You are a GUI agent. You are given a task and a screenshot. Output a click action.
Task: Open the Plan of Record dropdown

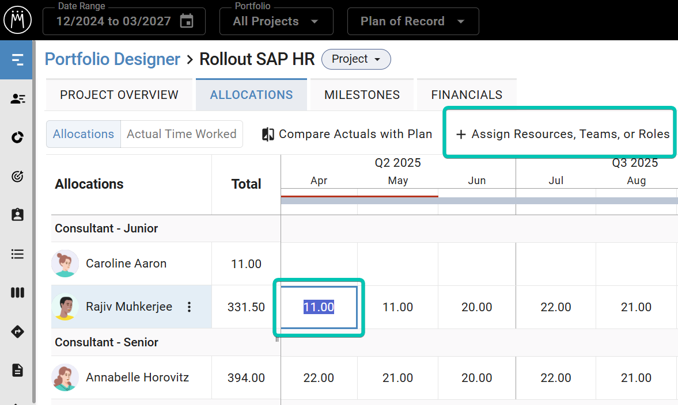(x=413, y=21)
